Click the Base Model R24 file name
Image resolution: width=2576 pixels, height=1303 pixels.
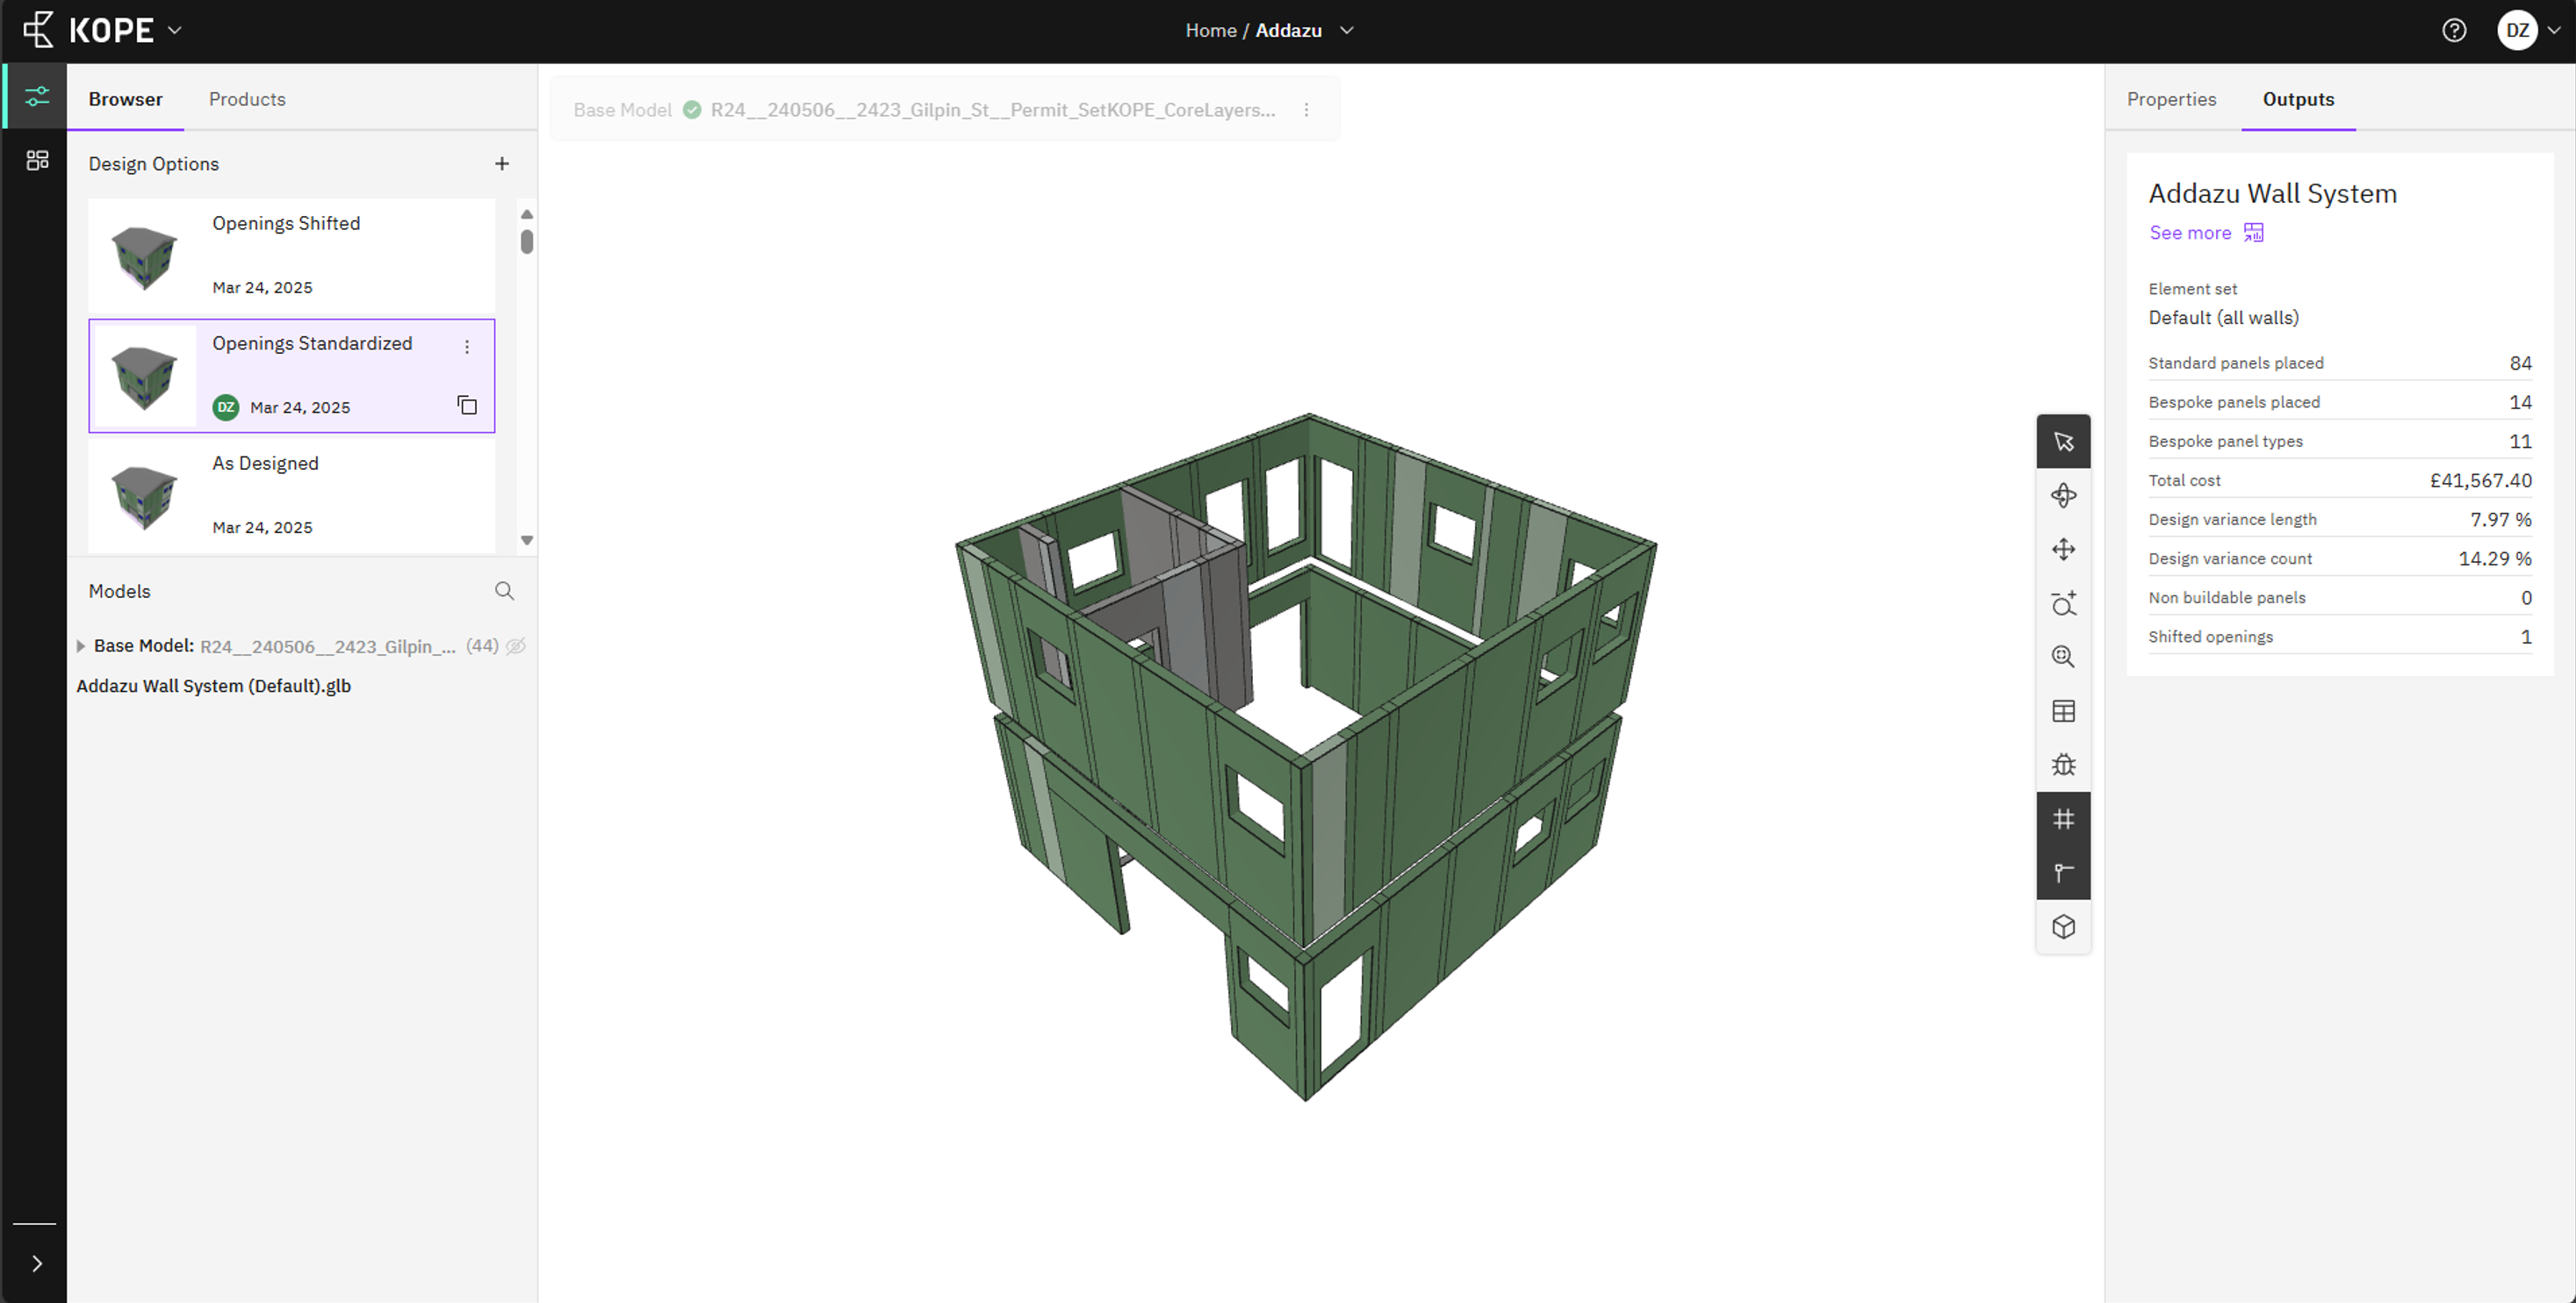tap(992, 110)
